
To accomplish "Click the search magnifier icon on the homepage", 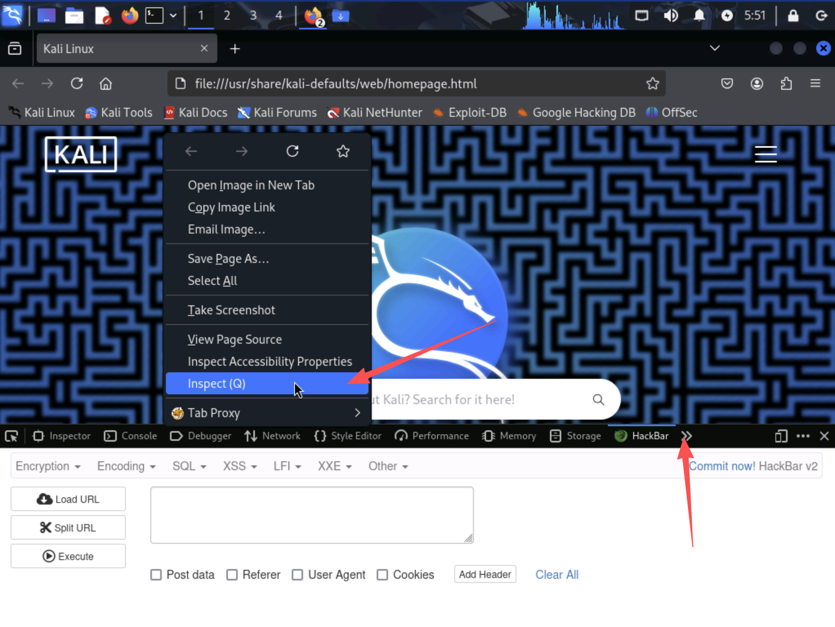I will pyautogui.click(x=598, y=399).
